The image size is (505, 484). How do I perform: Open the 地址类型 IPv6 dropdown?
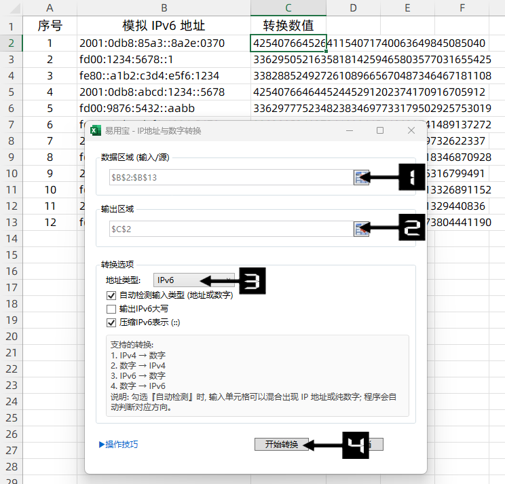193,280
